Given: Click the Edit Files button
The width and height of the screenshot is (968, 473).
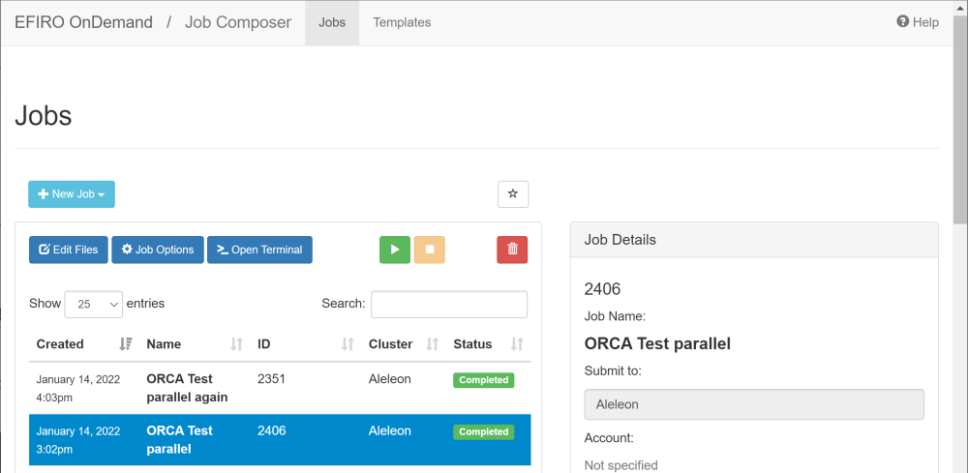Looking at the screenshot, I should [x=69, y=250].
